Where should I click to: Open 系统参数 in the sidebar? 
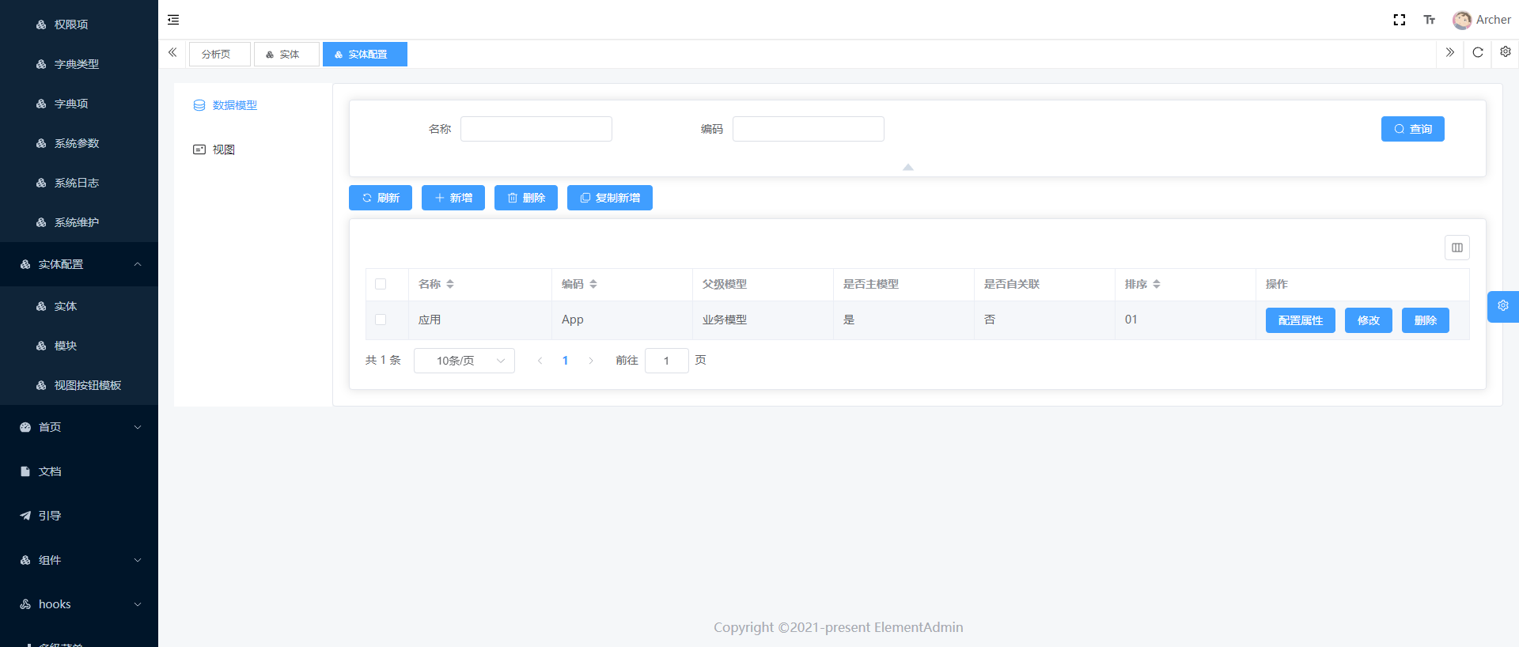point(79,143)
